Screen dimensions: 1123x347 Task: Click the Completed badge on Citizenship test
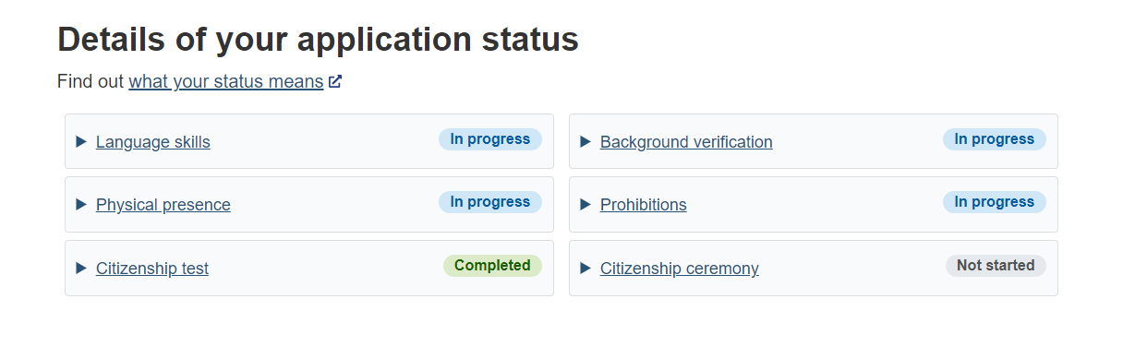492,266
